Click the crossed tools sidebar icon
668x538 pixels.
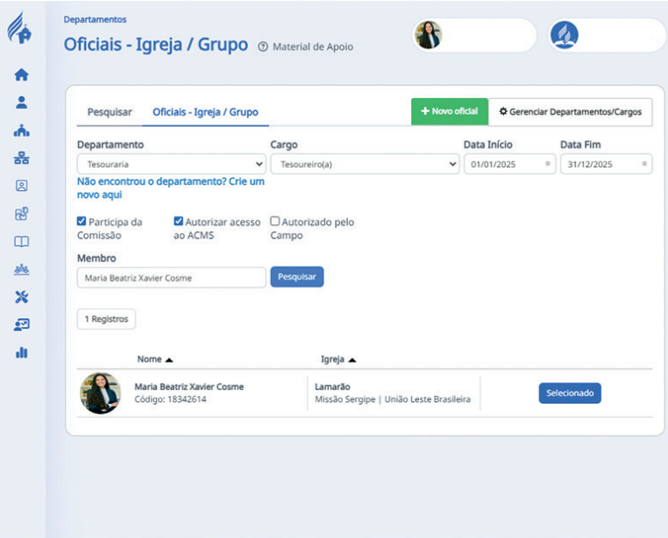22,297
